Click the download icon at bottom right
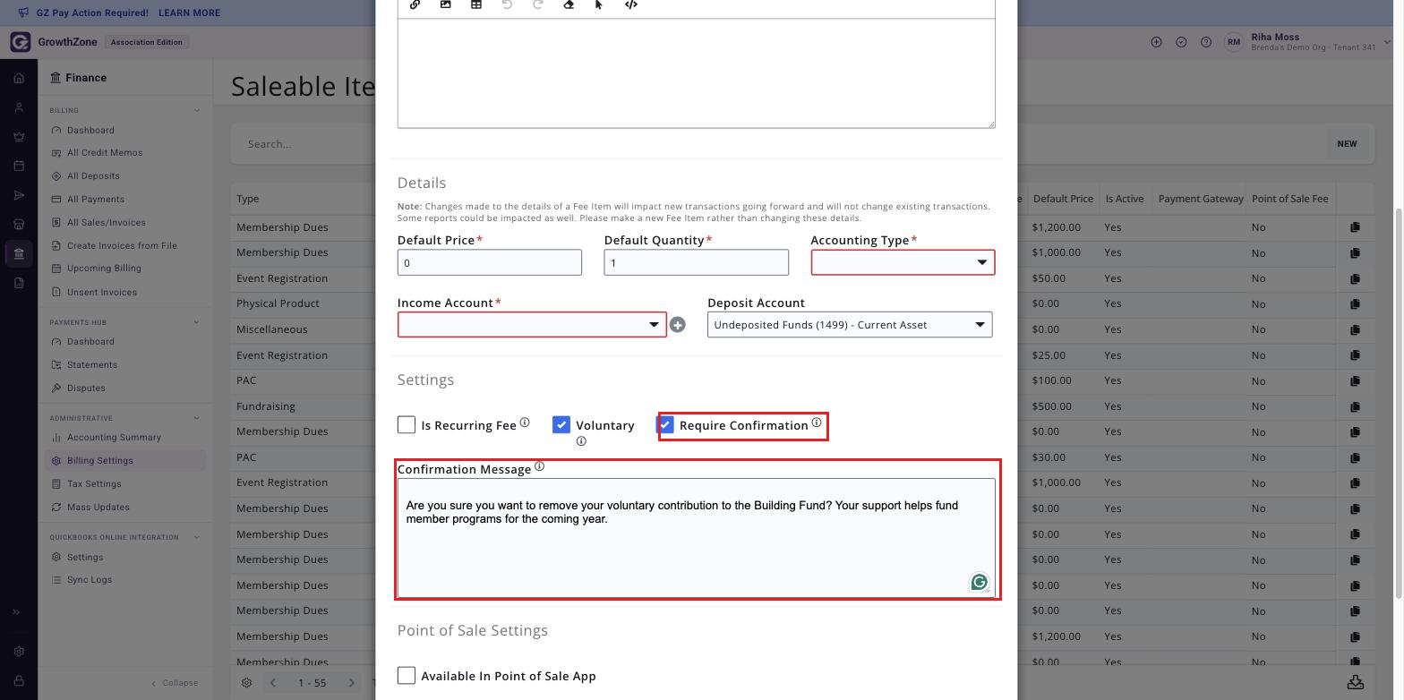 point(1356,682)
